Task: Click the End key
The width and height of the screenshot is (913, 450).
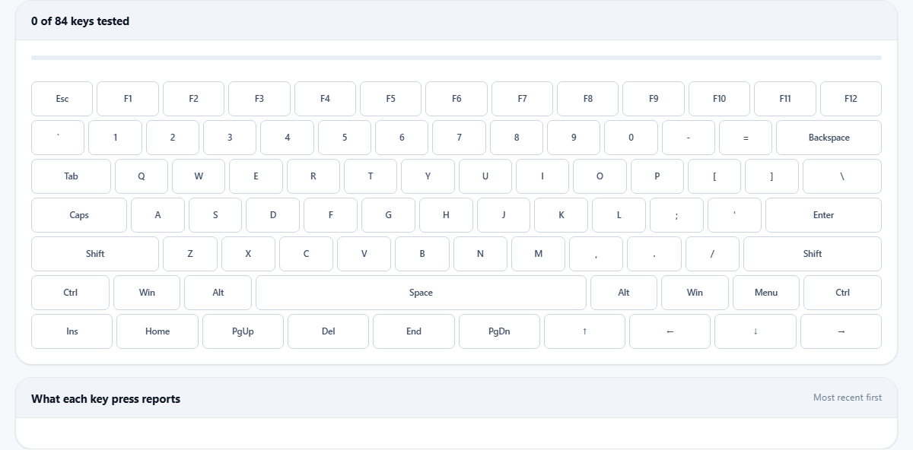Action: (414, 331)
